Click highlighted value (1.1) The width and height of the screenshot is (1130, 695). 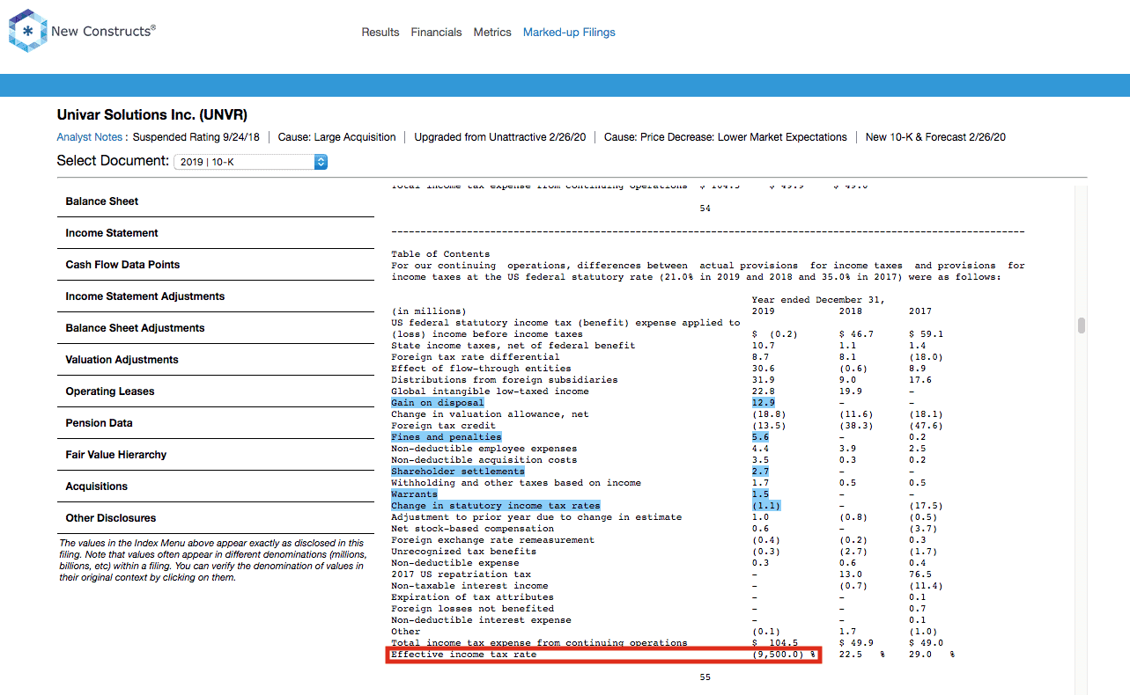point(766,506)
